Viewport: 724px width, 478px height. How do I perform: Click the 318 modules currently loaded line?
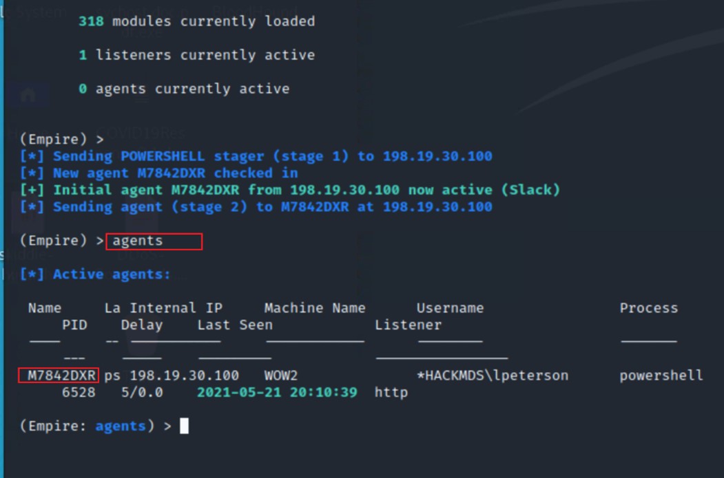click(x=197, y=21)
